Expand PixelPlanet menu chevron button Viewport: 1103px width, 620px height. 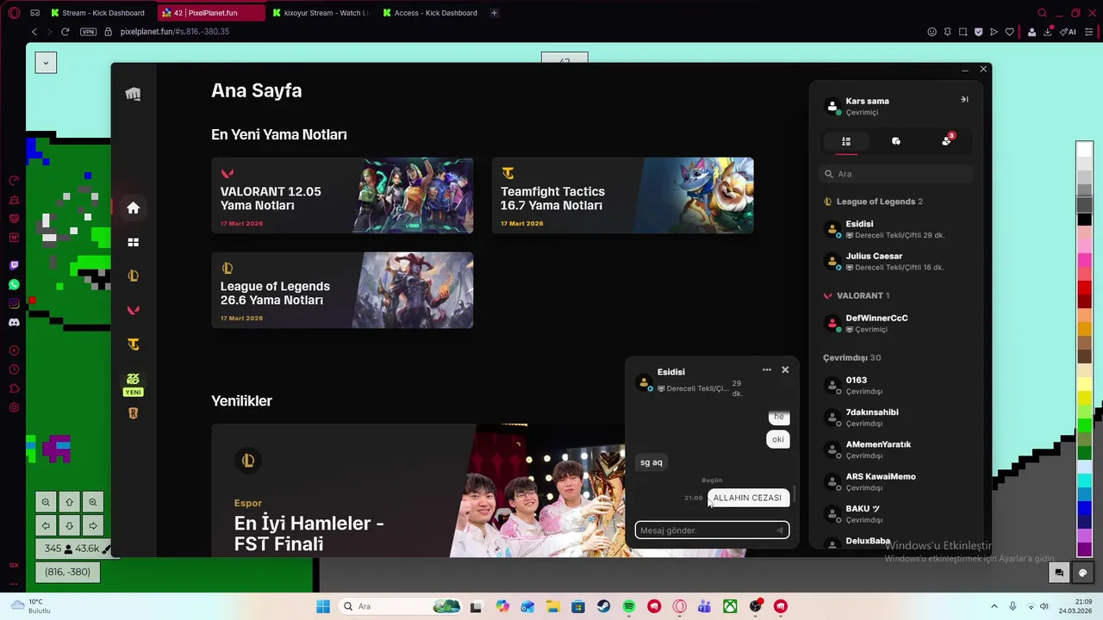tap(46, 63)
